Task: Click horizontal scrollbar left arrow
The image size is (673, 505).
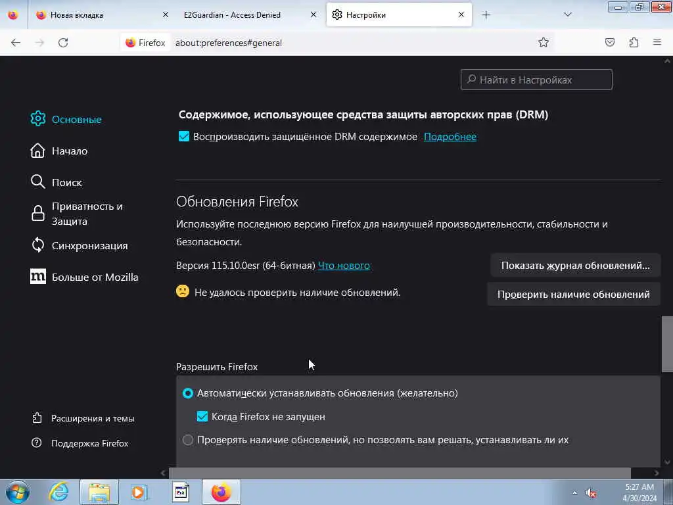Action: 163,473
